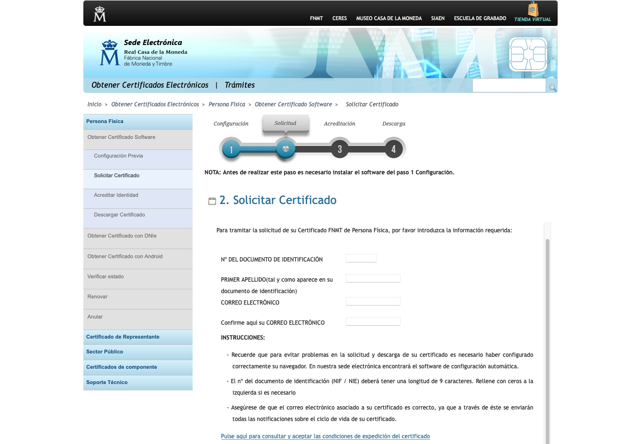Open Configuración Previa in the sidebar

[138, 159]
